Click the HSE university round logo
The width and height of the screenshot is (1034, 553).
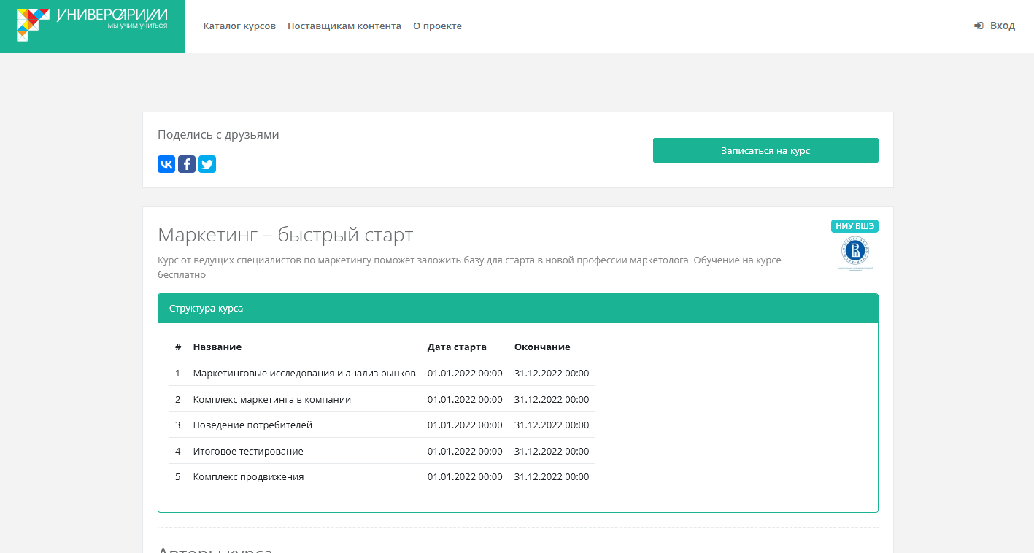[x=854, y=252]
